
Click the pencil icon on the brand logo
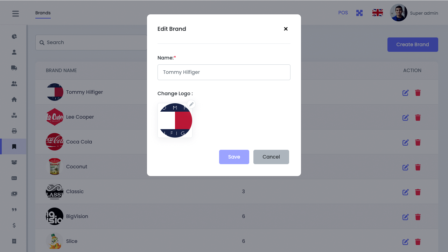[191, 104]
